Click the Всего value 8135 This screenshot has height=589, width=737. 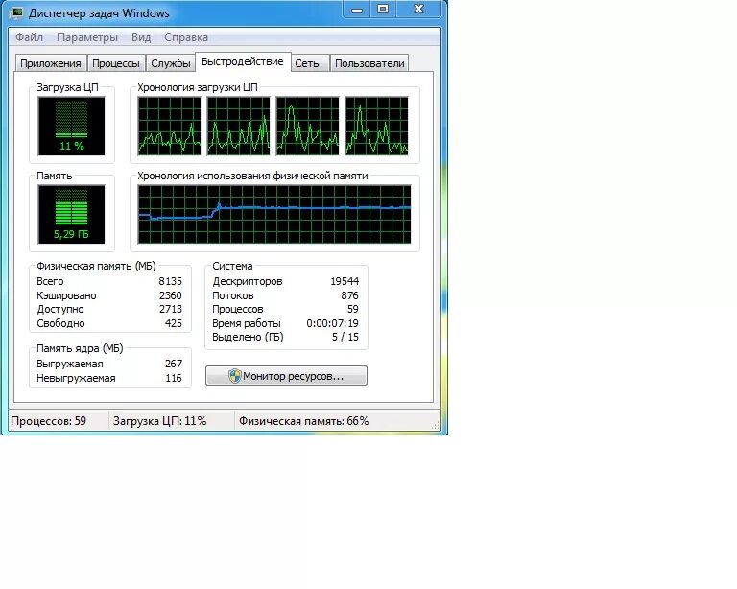coord(170,281)
